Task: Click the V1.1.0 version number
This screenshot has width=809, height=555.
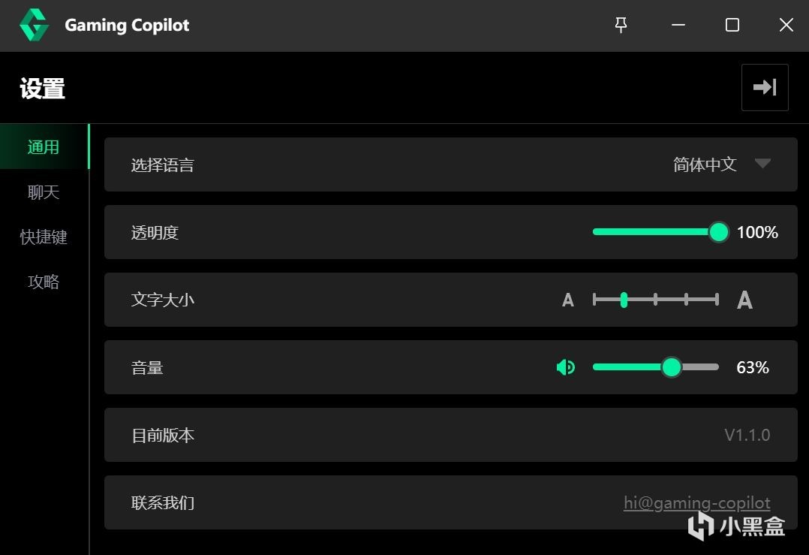Action: point(747,435)
